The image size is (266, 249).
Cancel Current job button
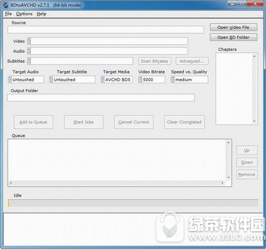point(134,122)
